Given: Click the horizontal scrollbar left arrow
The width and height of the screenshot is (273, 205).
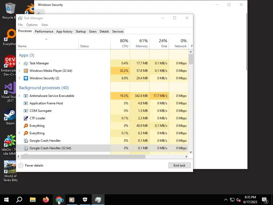Looking at the screenshot, I should pos(18,156).
